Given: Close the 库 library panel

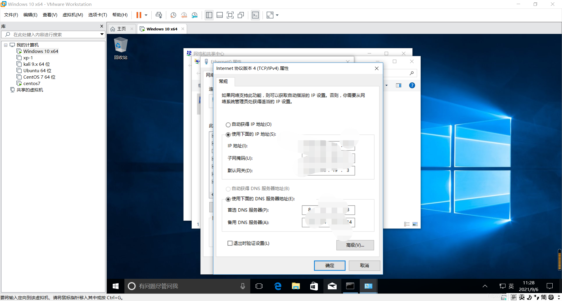Looking at the screenshot, I should click(102, 26).
